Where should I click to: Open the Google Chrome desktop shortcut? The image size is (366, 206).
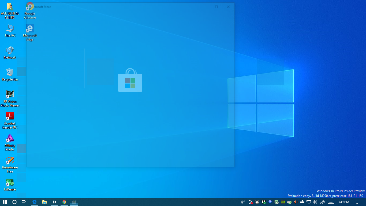click(x=30, y=11)
